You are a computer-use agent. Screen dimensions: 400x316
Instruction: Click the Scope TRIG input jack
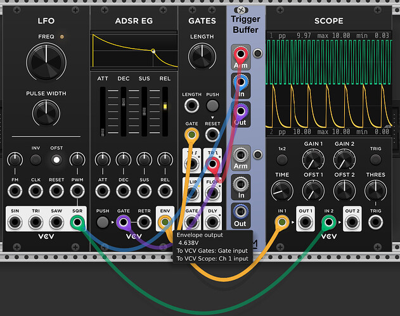coord(375,222)
